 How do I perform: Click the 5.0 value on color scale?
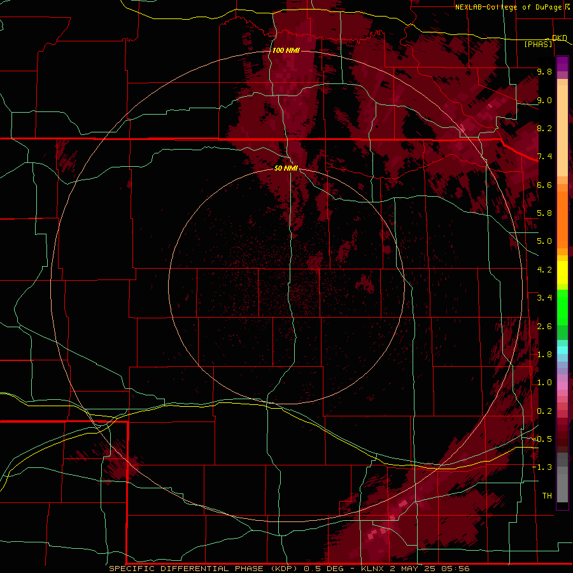(544, 241)
